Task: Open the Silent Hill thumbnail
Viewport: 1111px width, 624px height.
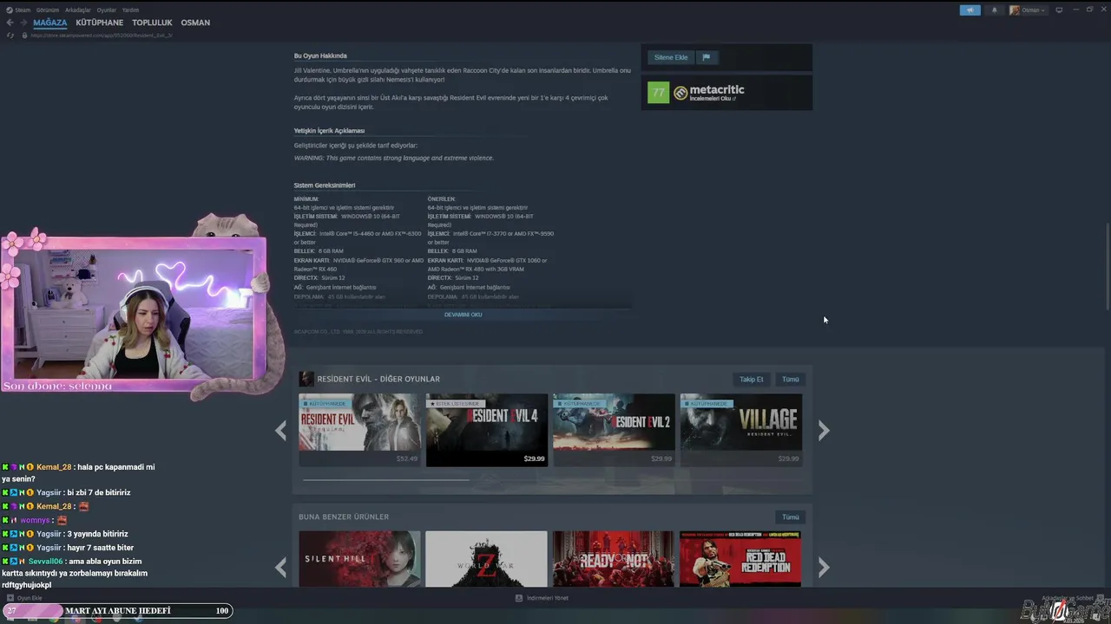Action: (359, 559)
